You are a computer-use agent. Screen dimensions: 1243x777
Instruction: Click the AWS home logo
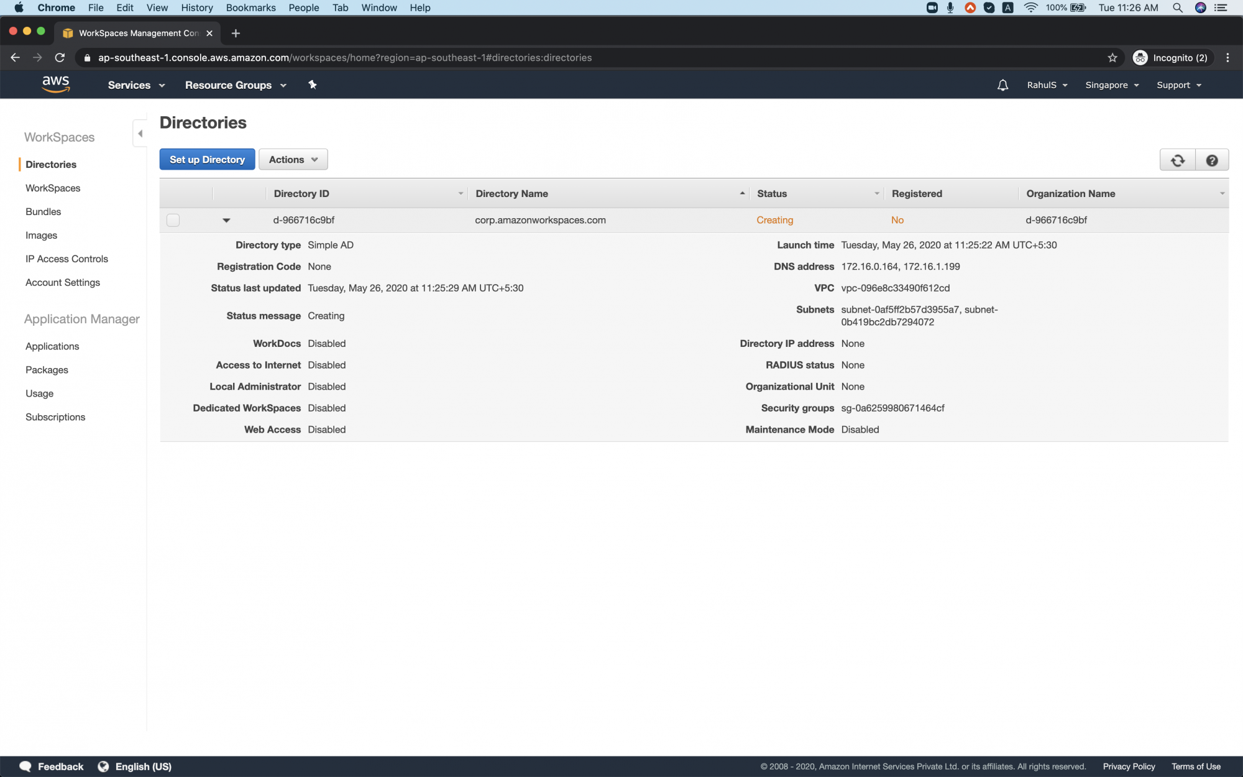click(56, 85)
